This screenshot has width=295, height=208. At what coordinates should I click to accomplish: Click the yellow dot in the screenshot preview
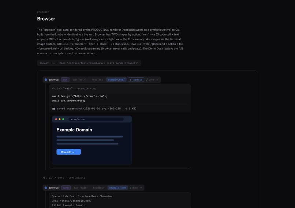60,119
